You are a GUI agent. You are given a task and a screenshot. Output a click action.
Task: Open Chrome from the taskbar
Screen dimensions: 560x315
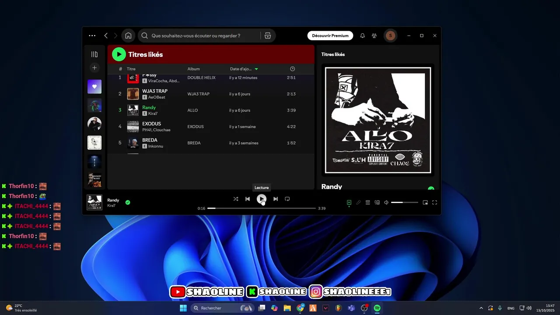coord(300,308)
